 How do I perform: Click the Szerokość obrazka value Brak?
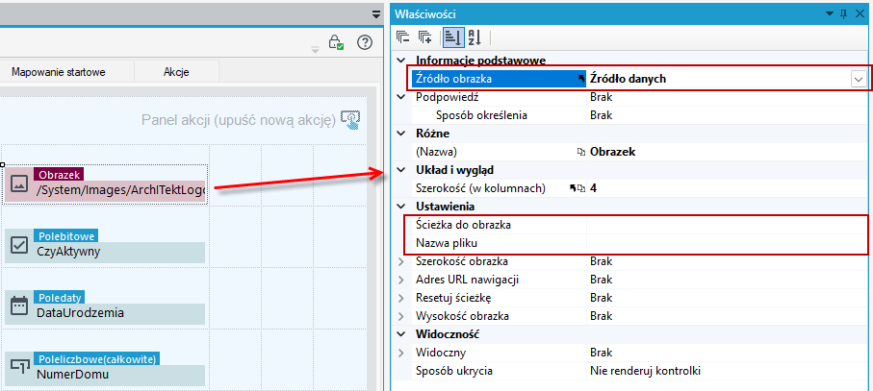point(601,261)
